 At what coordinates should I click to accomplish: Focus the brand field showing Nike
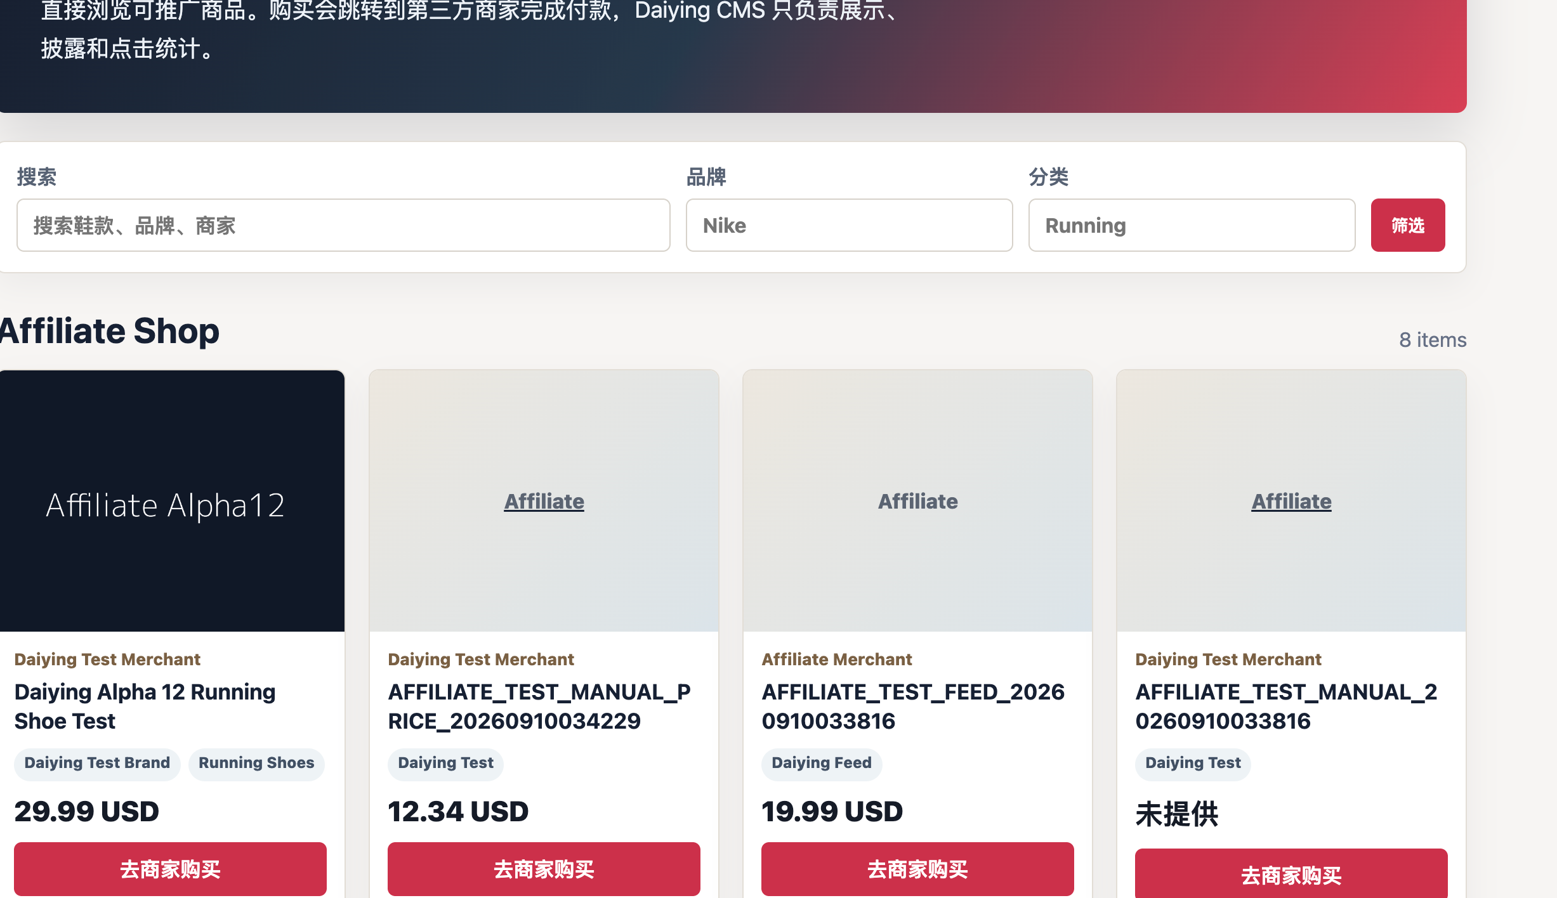click(x=849, y=225)
